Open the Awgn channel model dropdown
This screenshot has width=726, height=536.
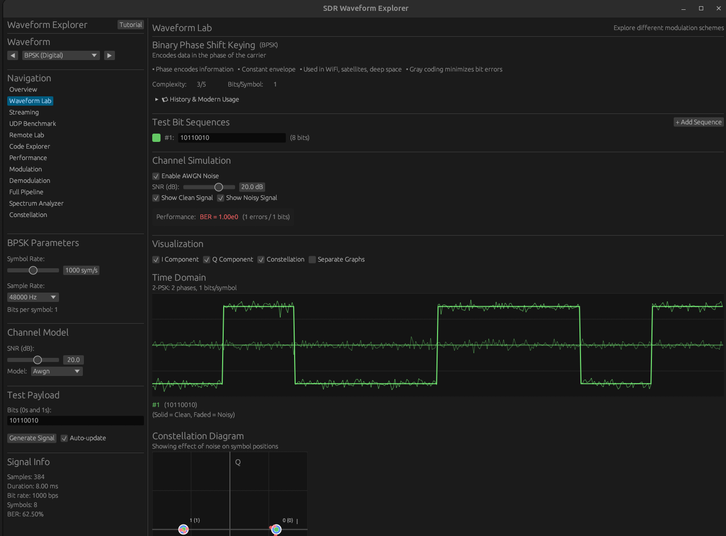(x=56, y=371)
